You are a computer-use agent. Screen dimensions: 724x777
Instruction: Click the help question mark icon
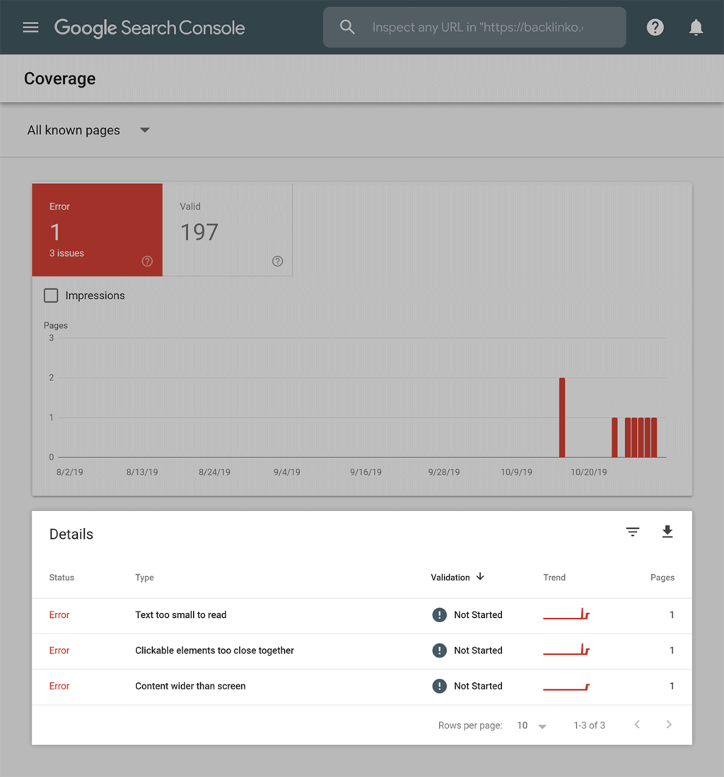click(x=655, y=28)
